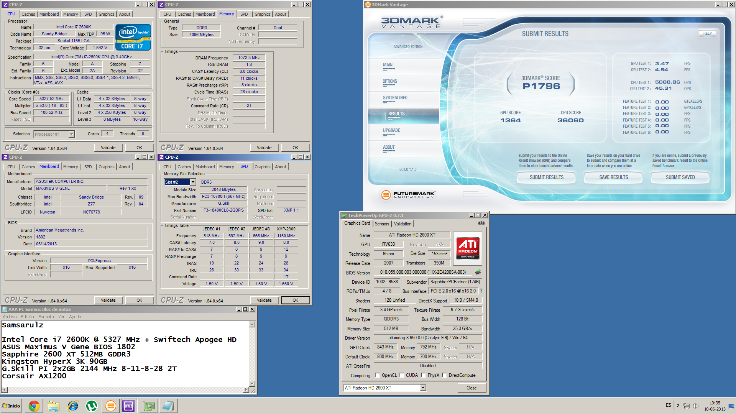Switch to the Sensors tab in GPU-Z
Viewport: 736px width, 414px height.
[382, 224]
